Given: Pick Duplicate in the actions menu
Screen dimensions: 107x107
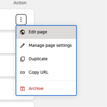Looking at the screenshot, I should click(46, 59).
